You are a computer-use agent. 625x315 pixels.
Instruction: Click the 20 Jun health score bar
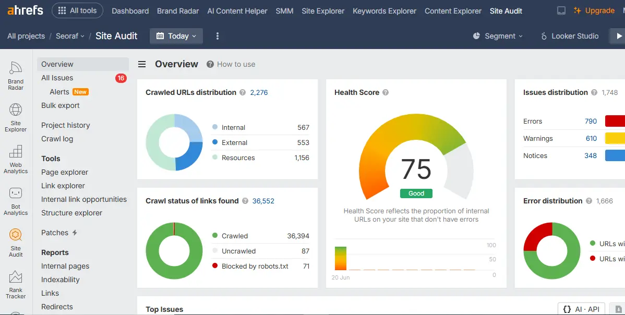pyautogui.click(x=340, y=259)
